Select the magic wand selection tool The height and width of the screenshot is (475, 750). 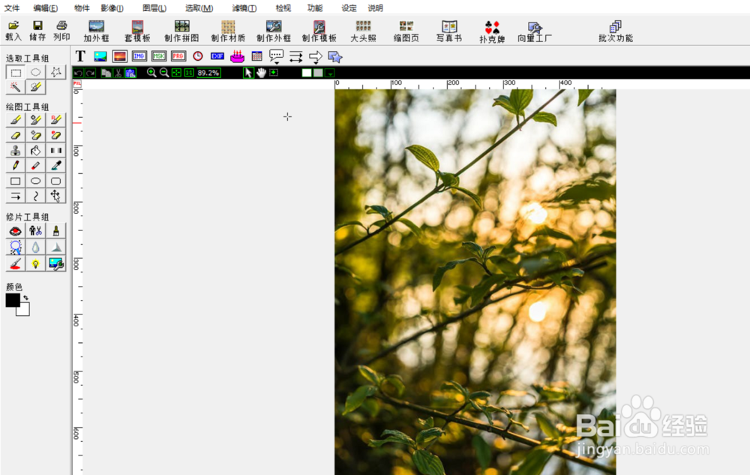[16, 87]
